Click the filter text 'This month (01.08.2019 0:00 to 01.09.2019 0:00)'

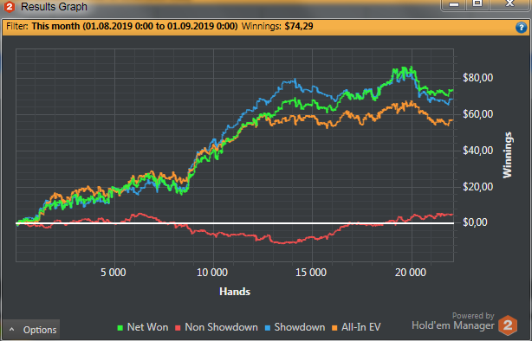click(x=134, y=27)
